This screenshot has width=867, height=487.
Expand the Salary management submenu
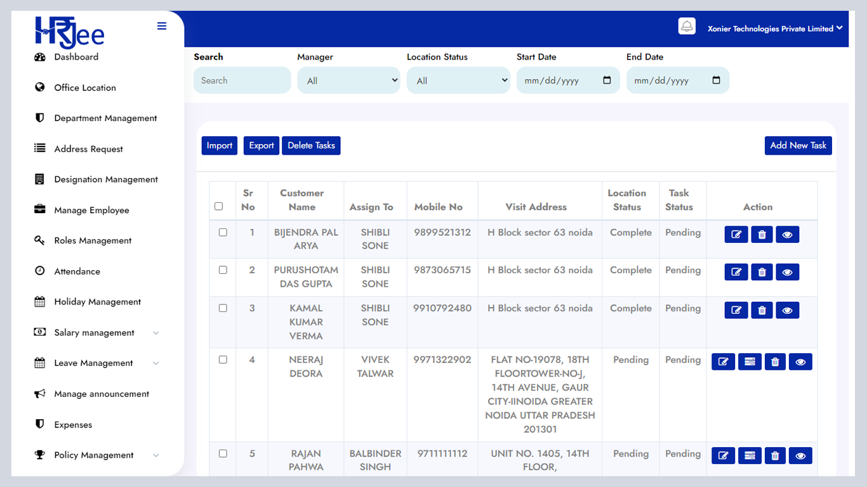pyautogui.click(x=156, y=333)
